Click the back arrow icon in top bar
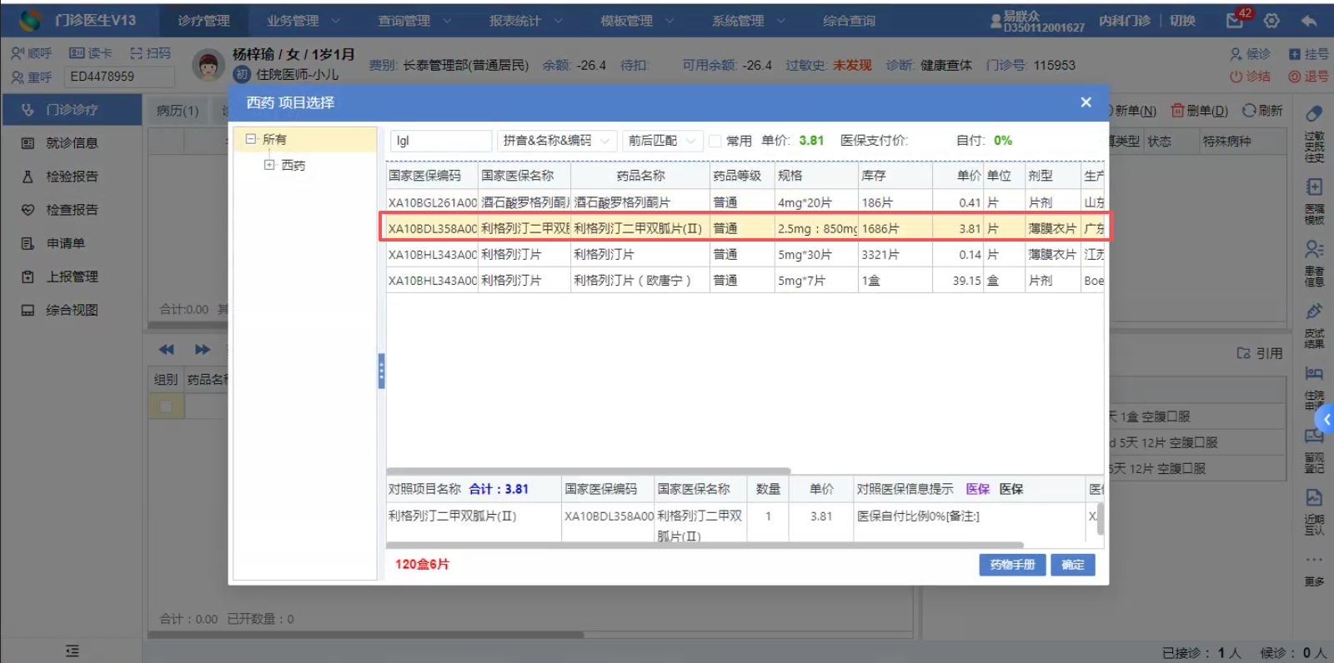Image resolution: width=1334 pixels, height=663 pixels. click(x=1309, y=21)
